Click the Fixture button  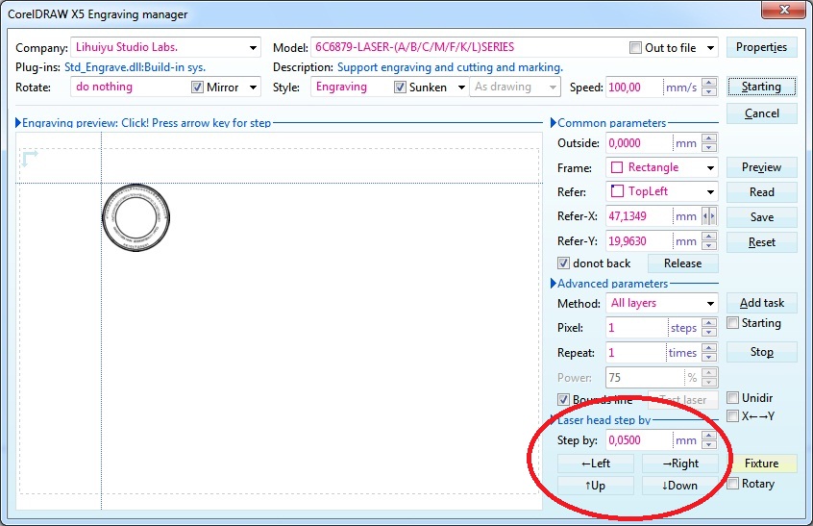click(x=761, y=463)
